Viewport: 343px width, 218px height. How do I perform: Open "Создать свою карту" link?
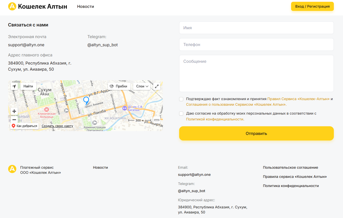click(57, 126)
